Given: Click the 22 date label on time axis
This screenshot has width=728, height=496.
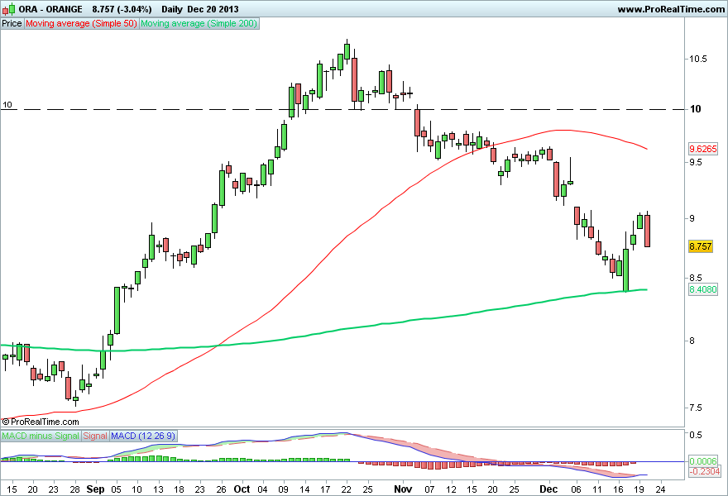Looking at the screenshot, I should click(346, 489).
